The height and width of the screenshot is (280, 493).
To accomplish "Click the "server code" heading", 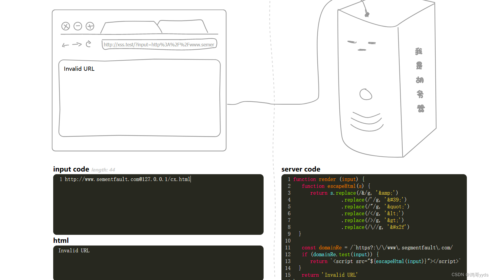I will (301, 169).
